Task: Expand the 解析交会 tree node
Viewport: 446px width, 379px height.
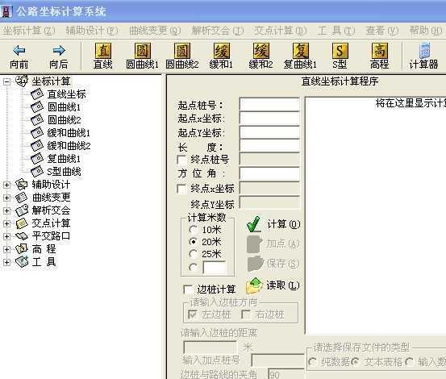Action: pyautogui.click(x=6, y=210)
